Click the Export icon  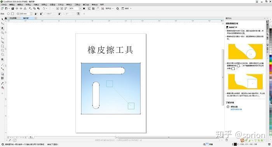tap(62, 9)
